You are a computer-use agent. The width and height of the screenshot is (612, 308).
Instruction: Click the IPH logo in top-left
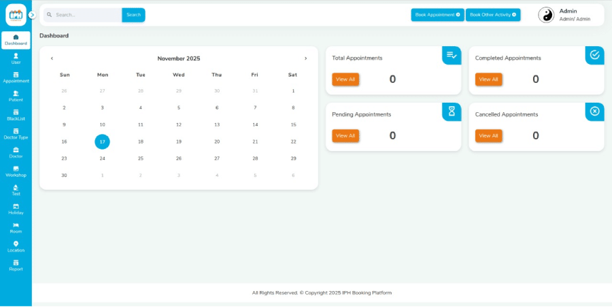tap(16, 15)
